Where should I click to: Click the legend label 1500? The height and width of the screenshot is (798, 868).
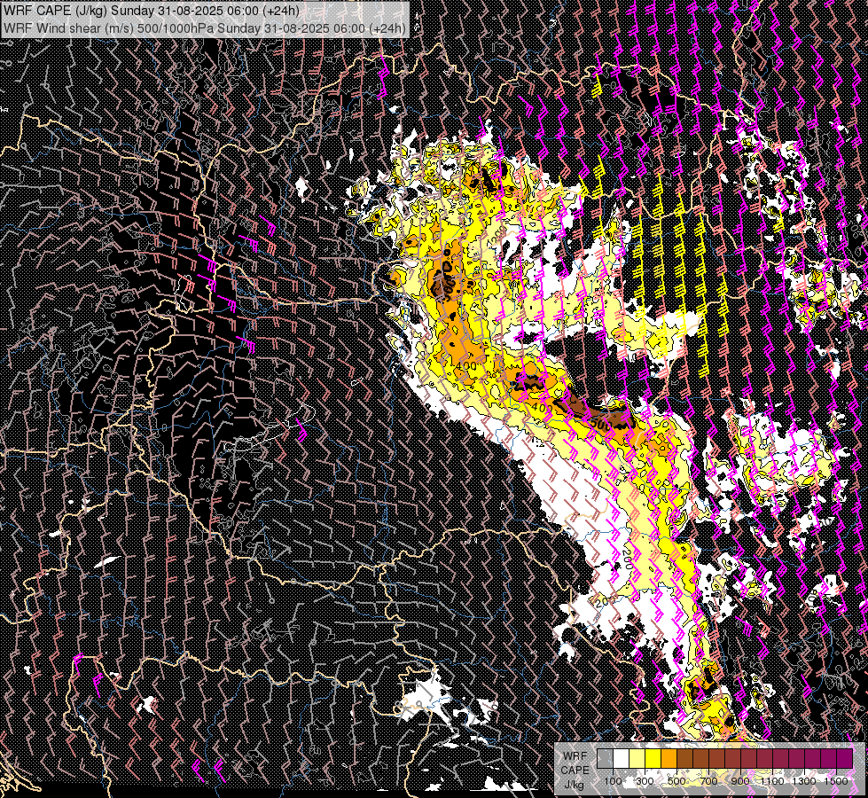[836, 781]
